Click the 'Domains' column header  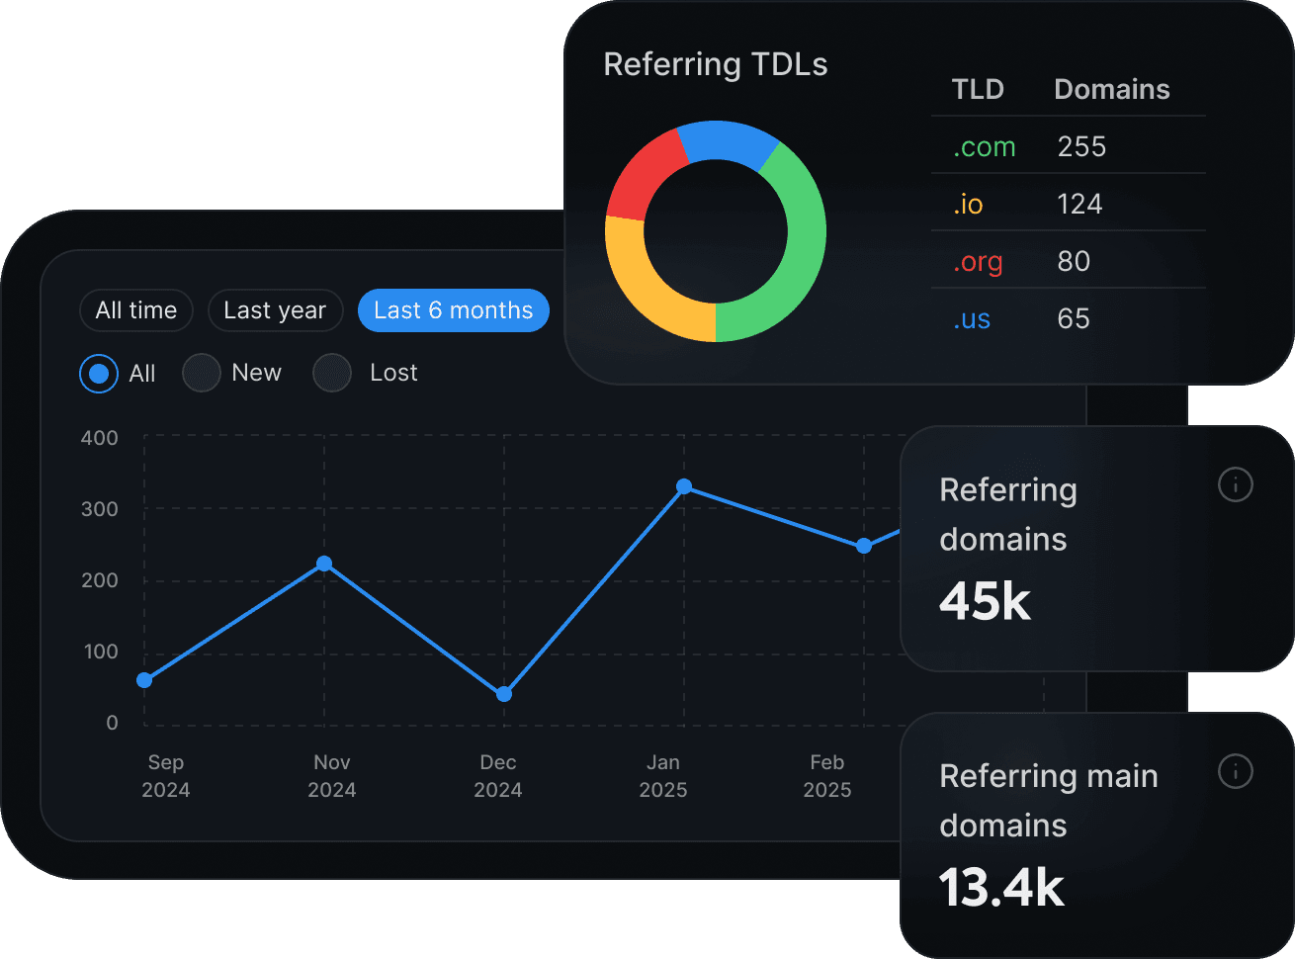(1111, 89)
